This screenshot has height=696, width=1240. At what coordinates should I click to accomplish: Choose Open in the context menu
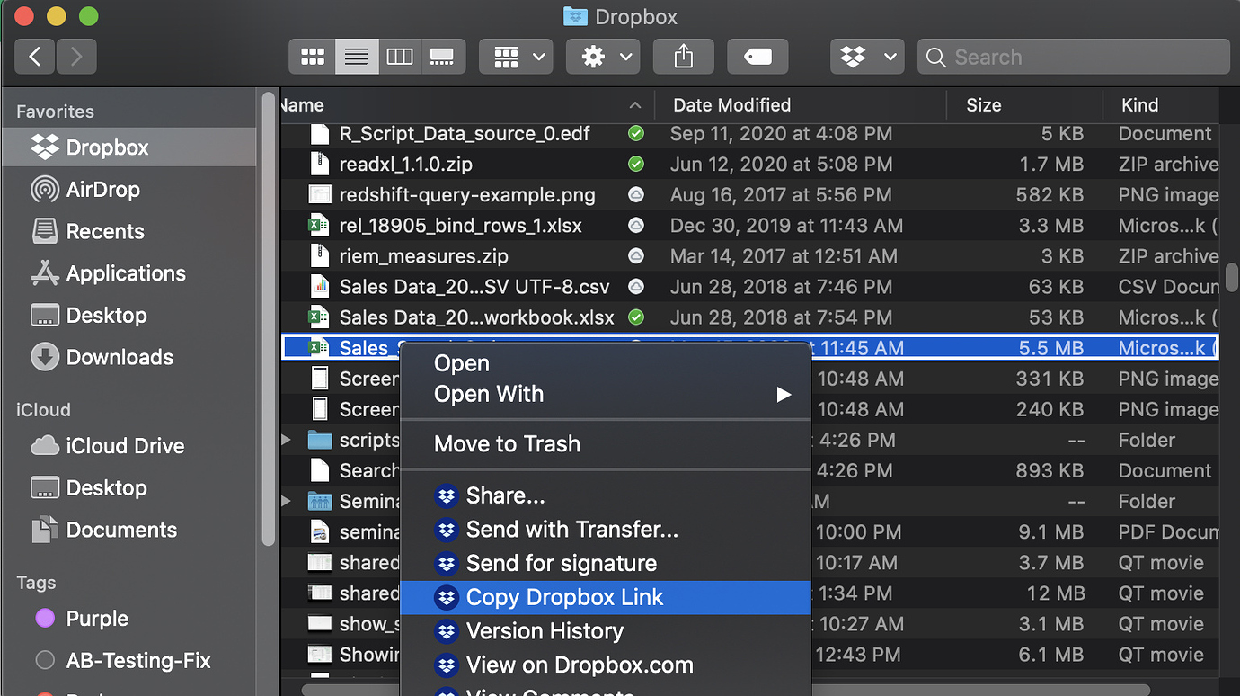pyautogui.click(x=605, y=363)
